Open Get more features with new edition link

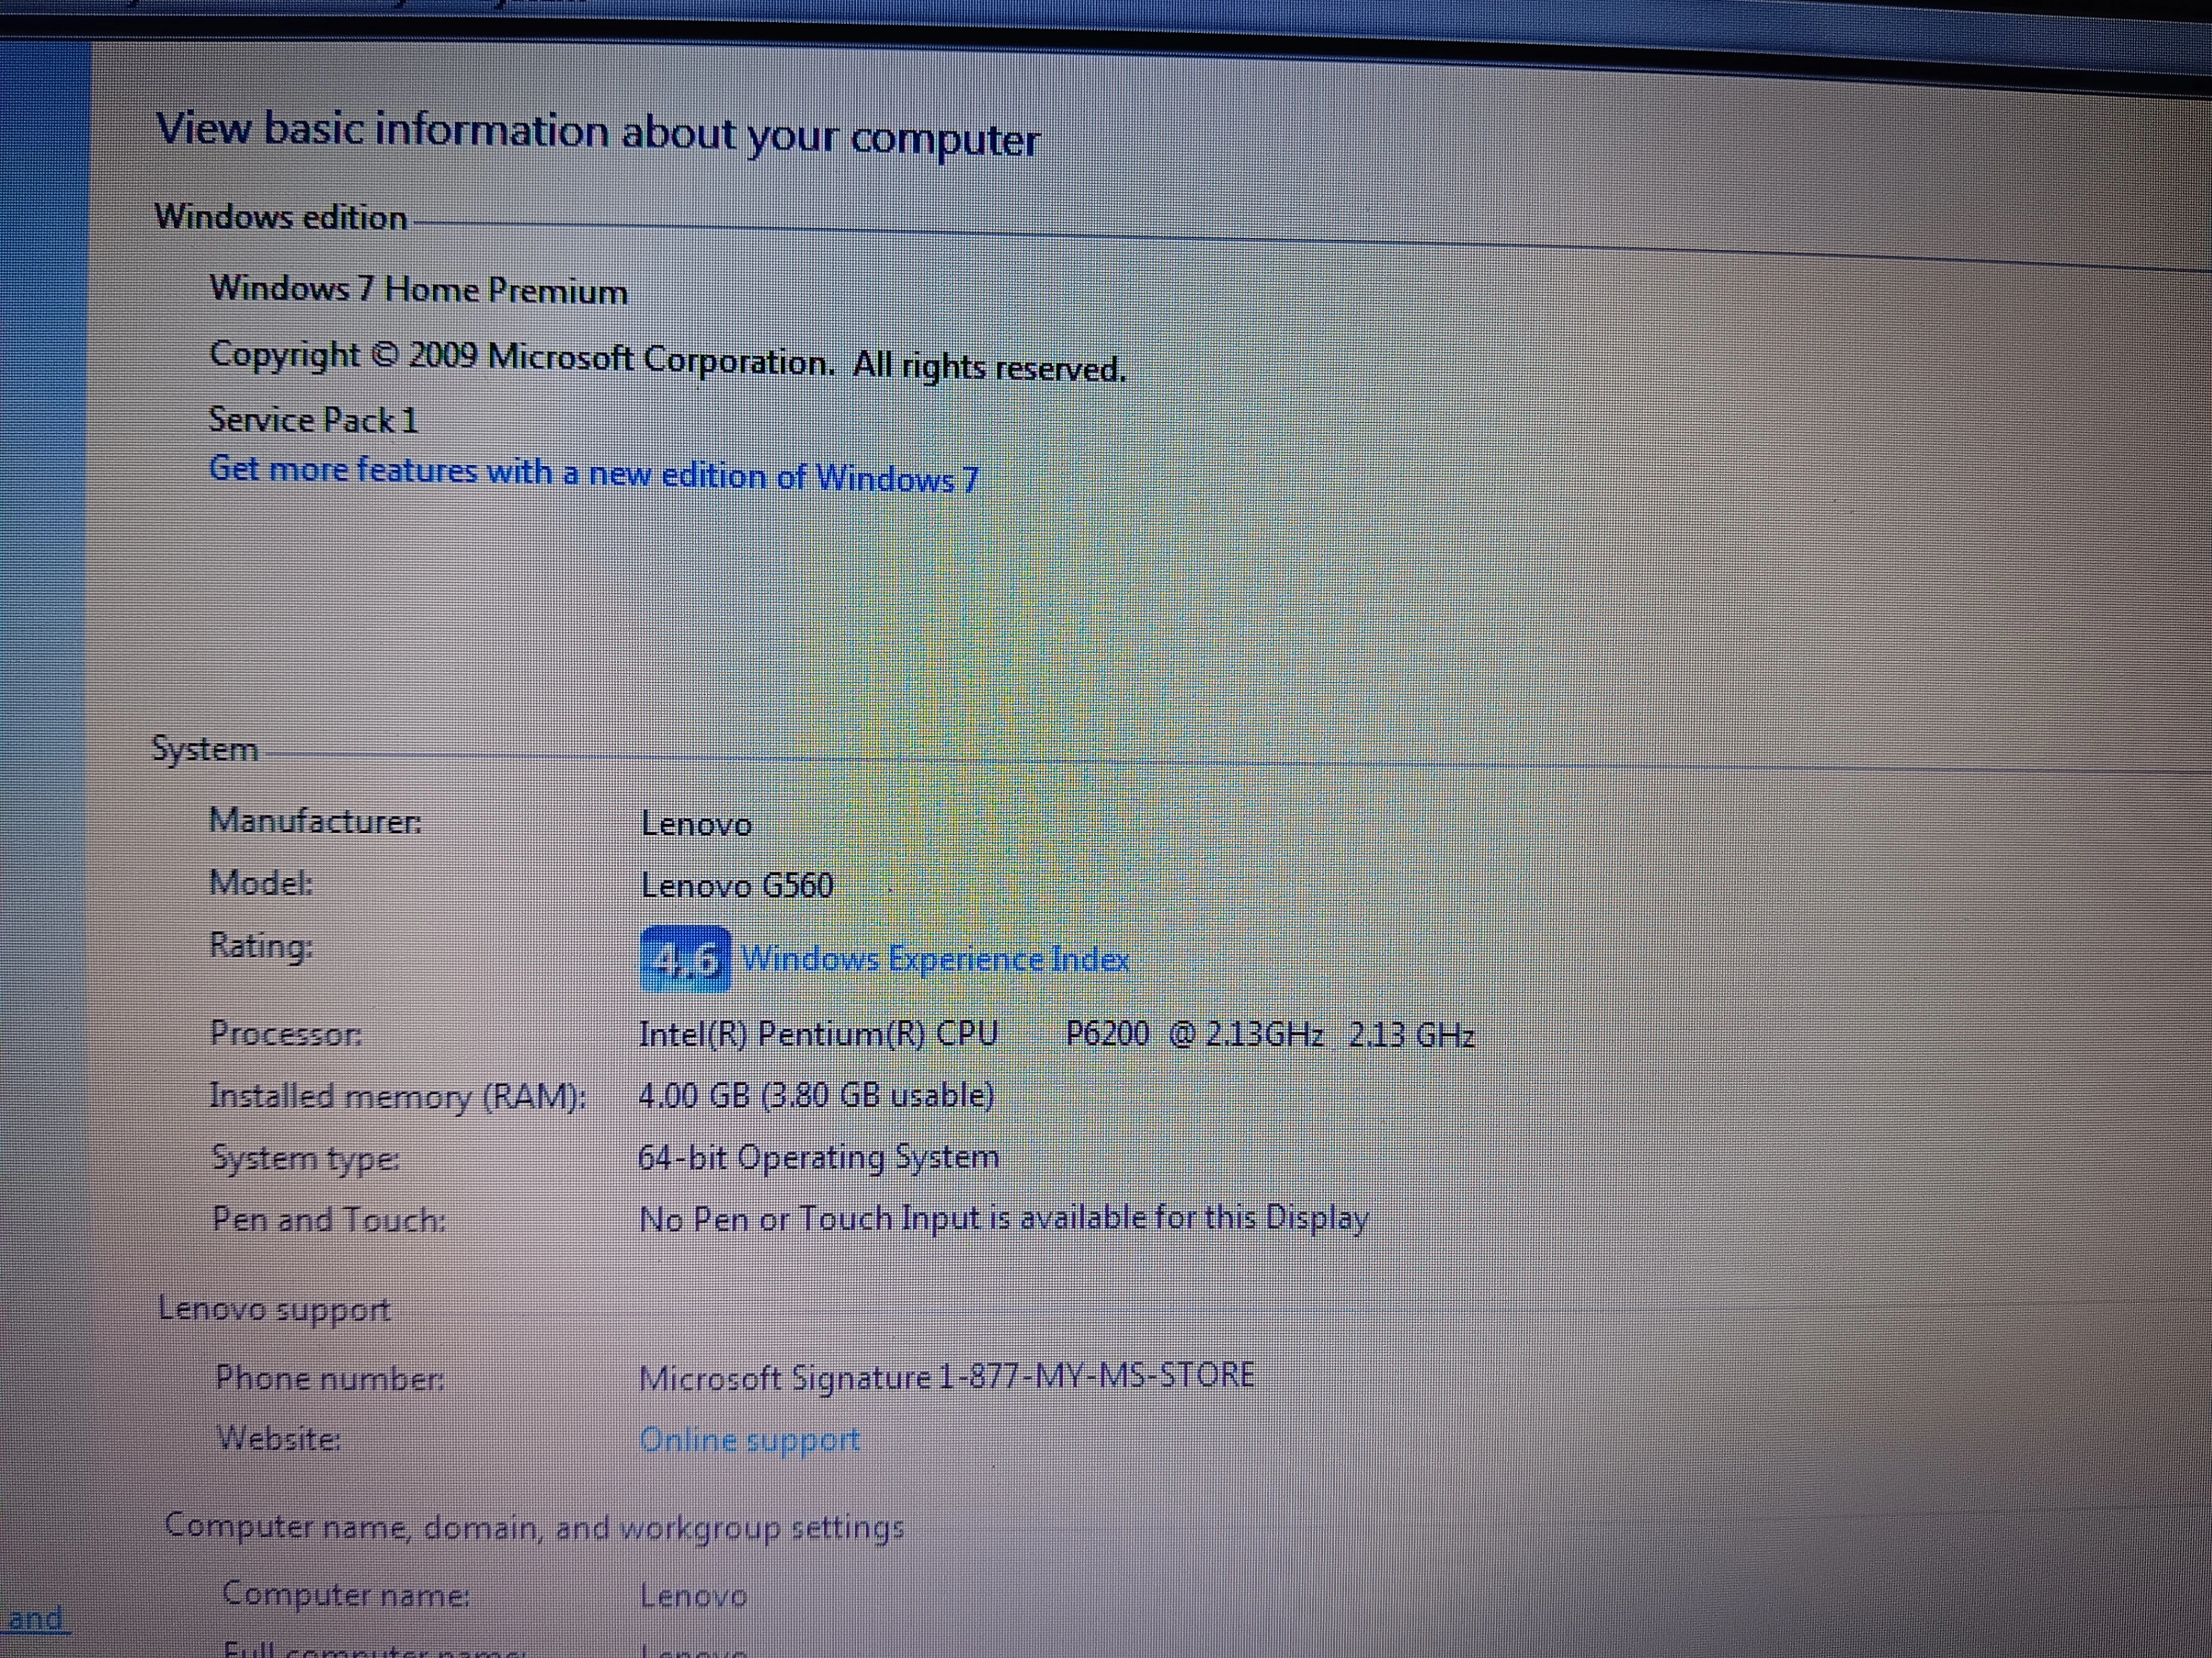593,474
